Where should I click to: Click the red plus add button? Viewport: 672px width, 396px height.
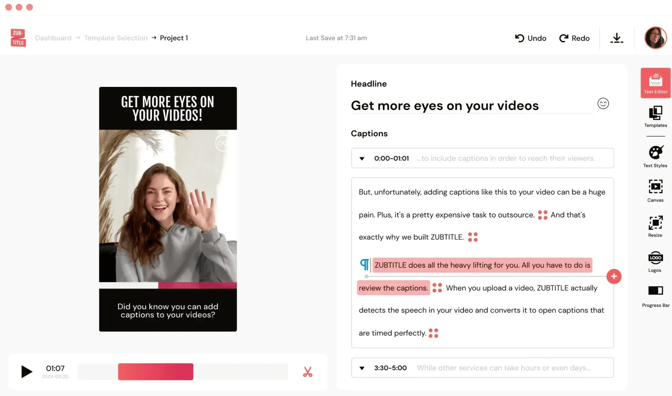pyautogui.click(x=614, y=277)
